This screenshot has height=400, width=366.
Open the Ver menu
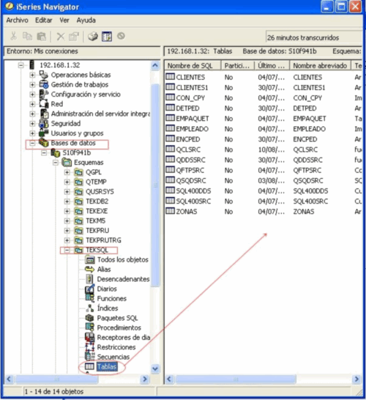pyautogui.click(x=64, y=21)
